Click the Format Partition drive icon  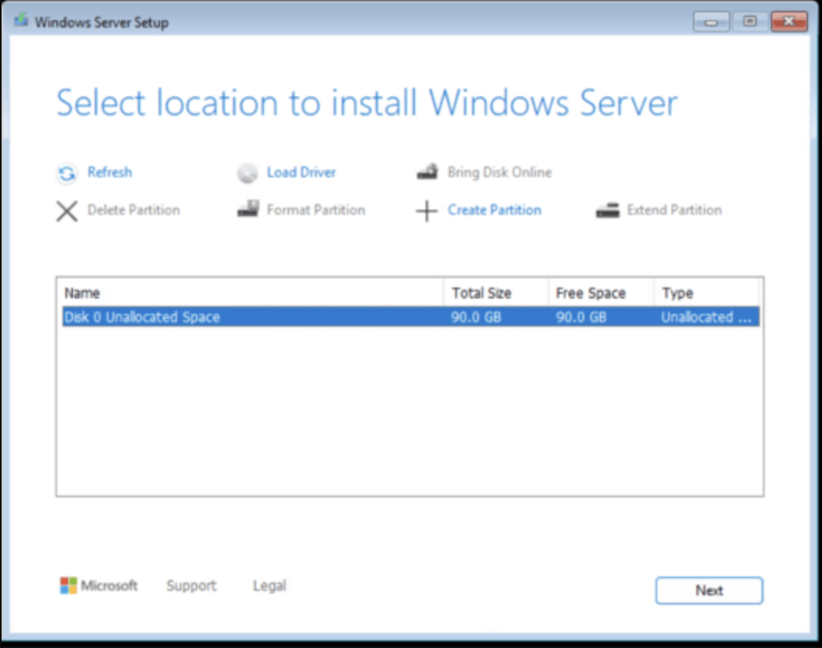(x=248, y=209)
